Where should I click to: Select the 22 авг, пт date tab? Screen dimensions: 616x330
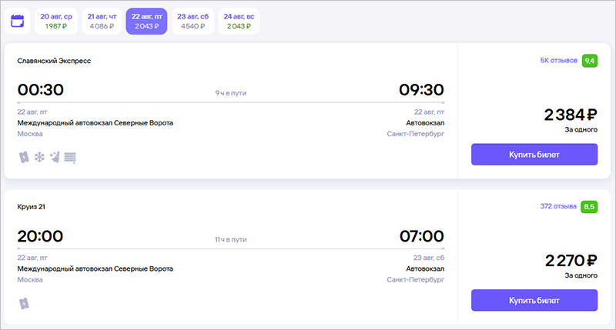coord(146,21)
